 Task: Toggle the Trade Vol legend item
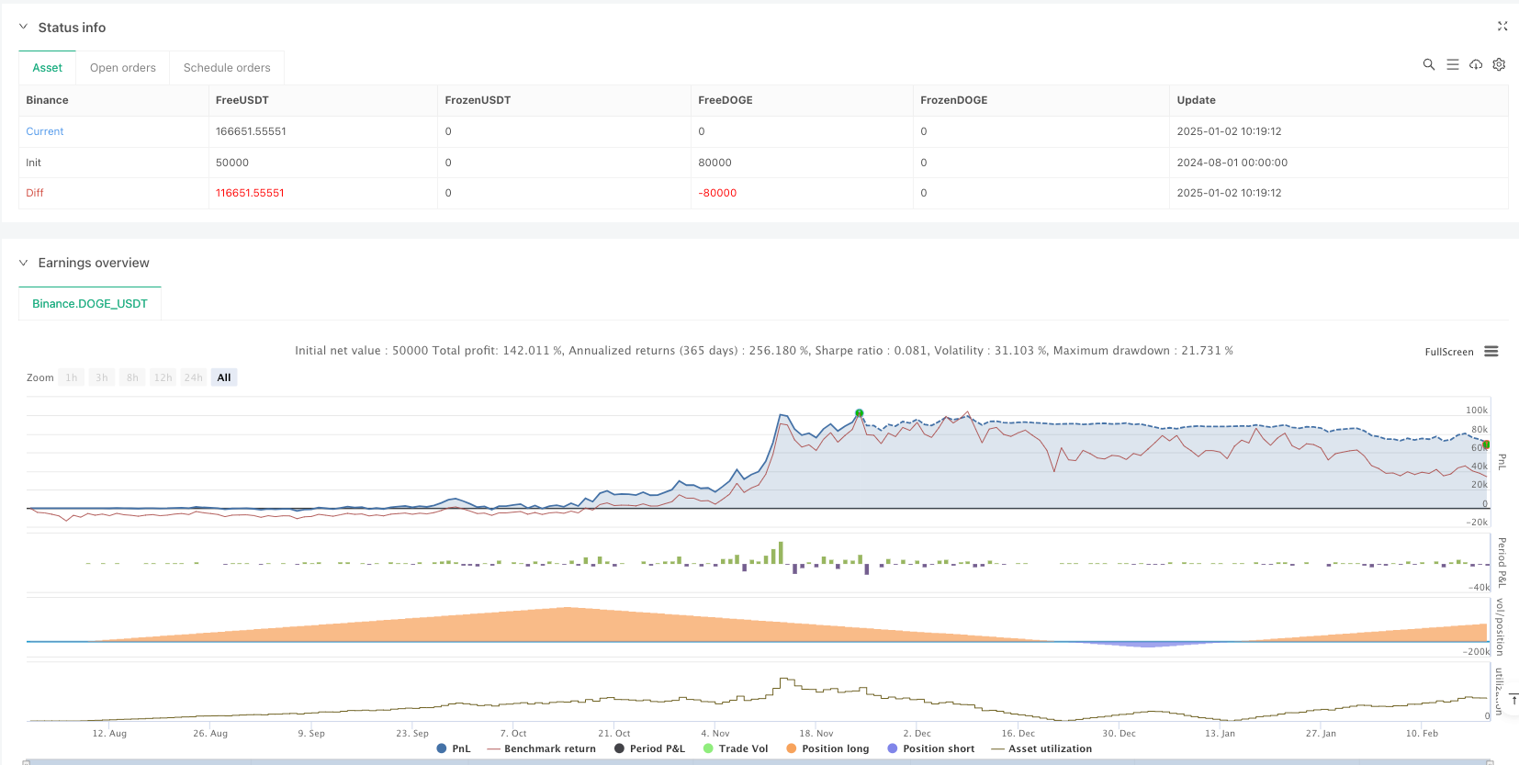736,748
